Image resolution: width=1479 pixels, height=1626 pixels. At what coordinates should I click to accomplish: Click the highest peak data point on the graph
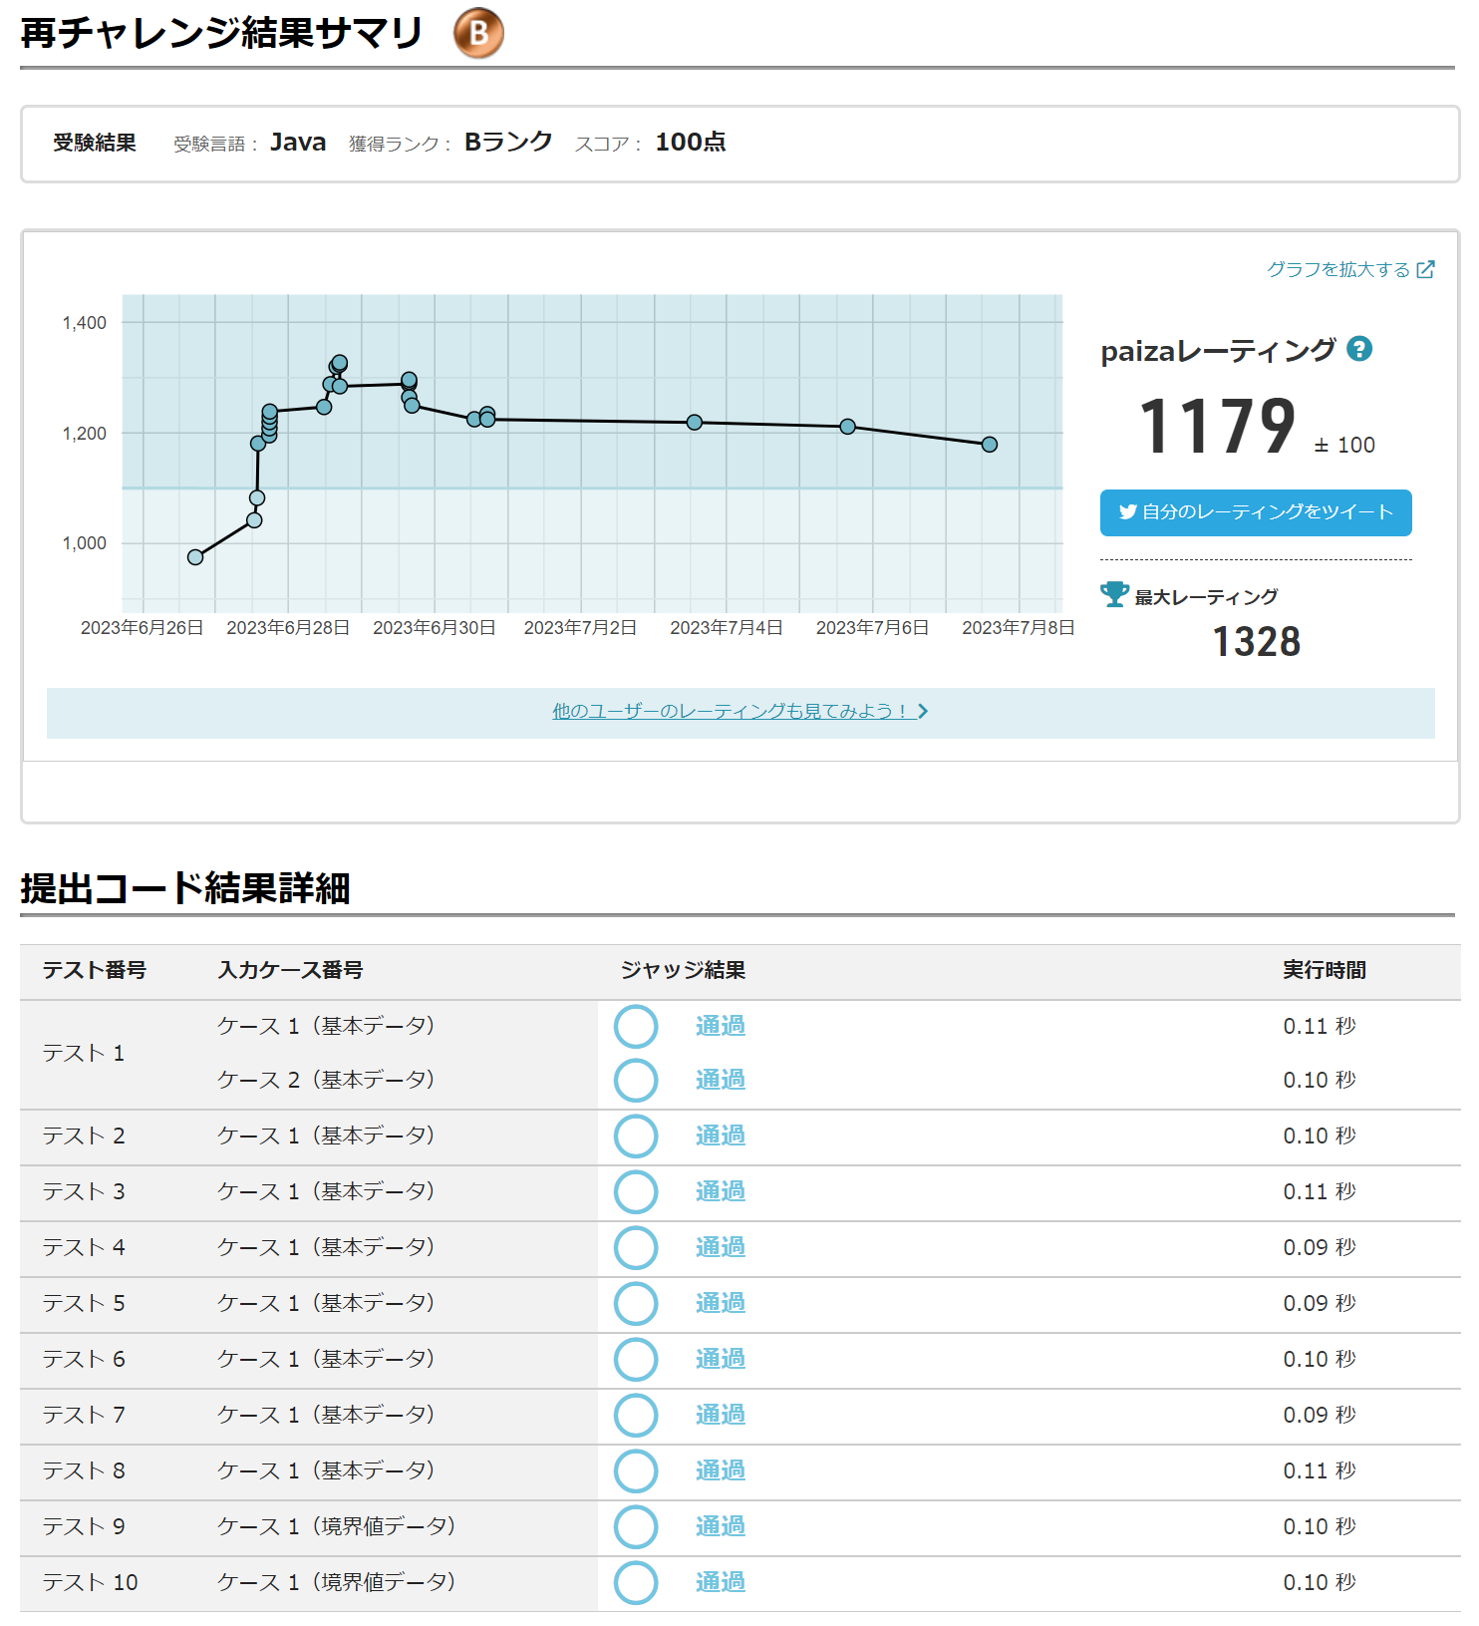pyautogui.click(x=340, y=363)
